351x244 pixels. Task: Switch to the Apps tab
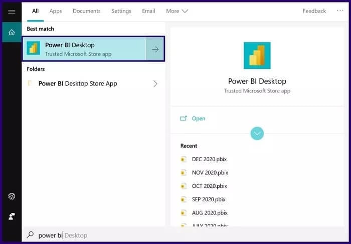coord(56,11)
